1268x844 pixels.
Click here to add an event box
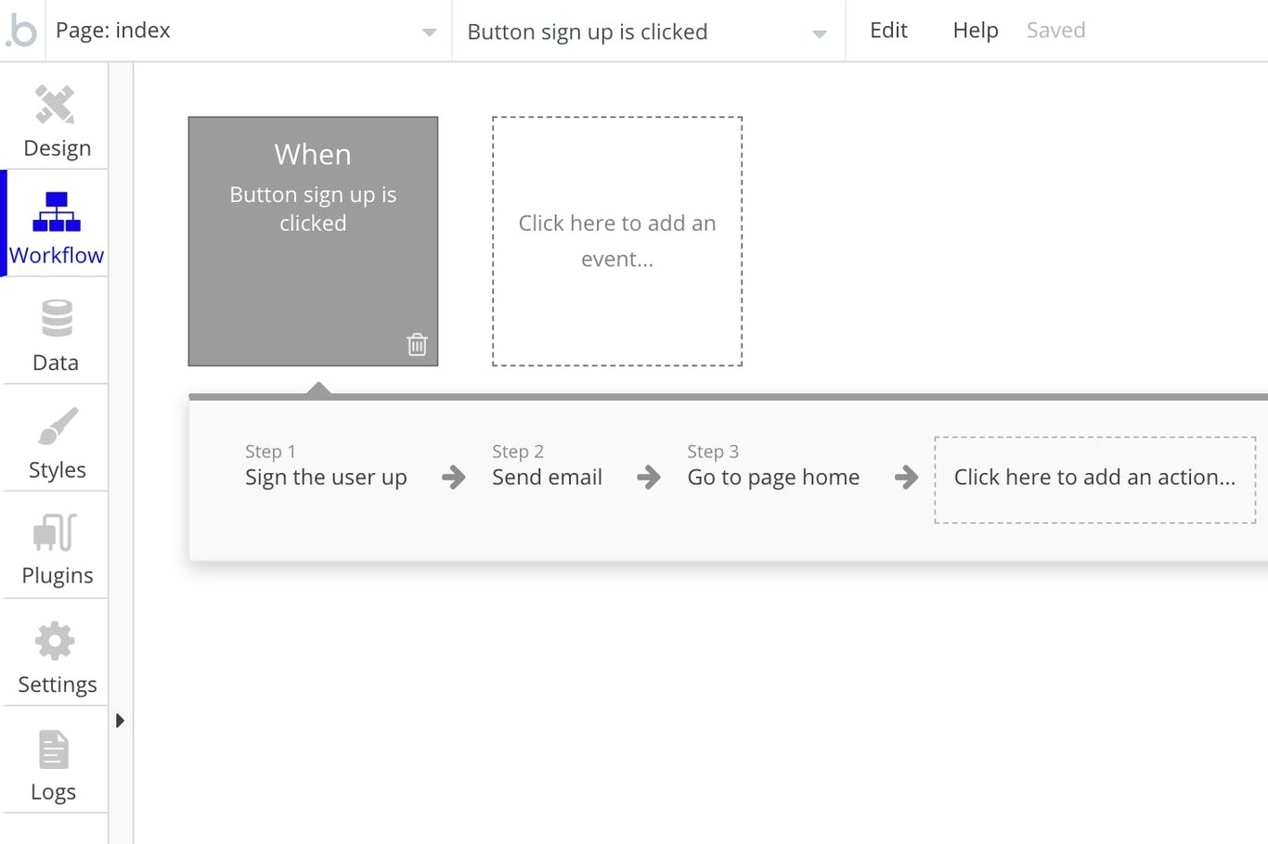point(617,241)
